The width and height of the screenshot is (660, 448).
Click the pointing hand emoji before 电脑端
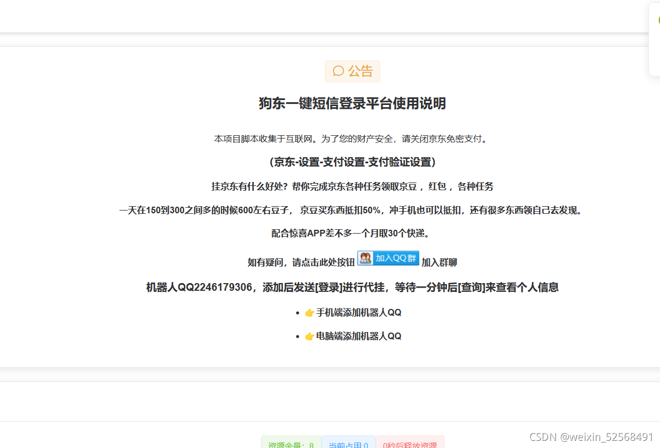tap(310, 336)
